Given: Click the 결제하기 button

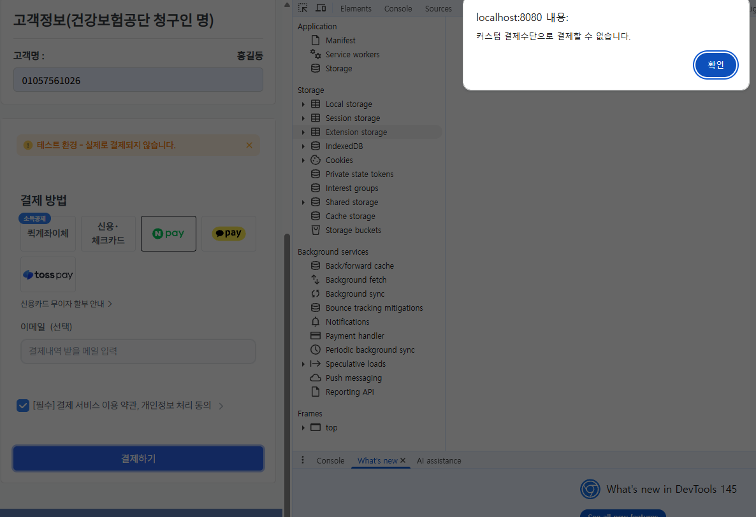Looking at the screenshot, I should (x=138, y=458).
